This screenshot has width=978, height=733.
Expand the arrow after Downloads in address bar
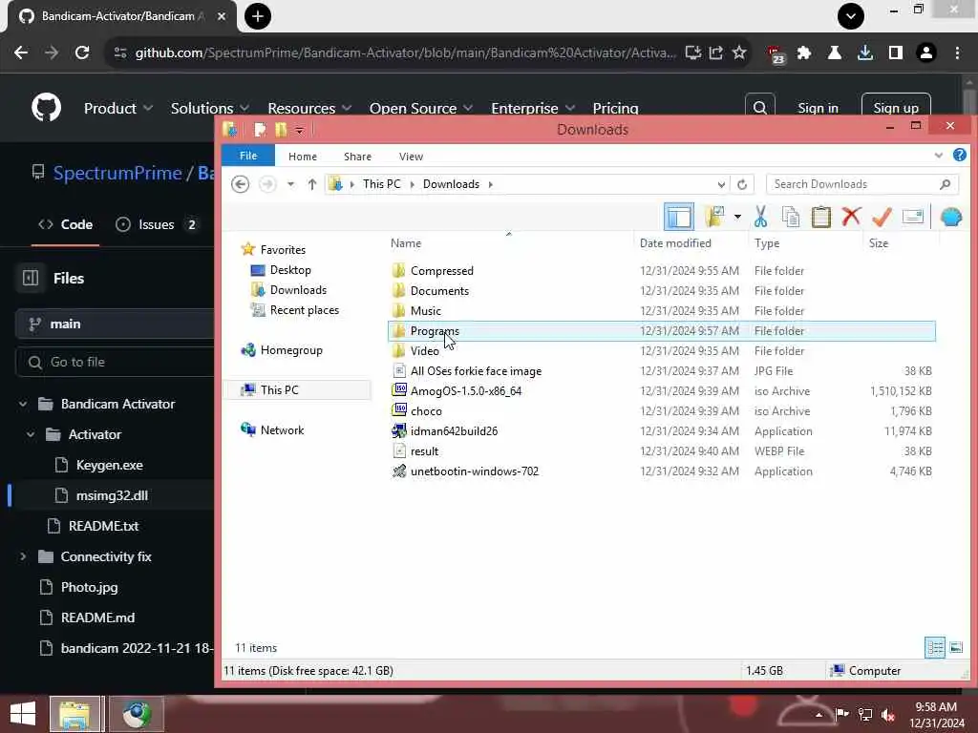[490, 184]
